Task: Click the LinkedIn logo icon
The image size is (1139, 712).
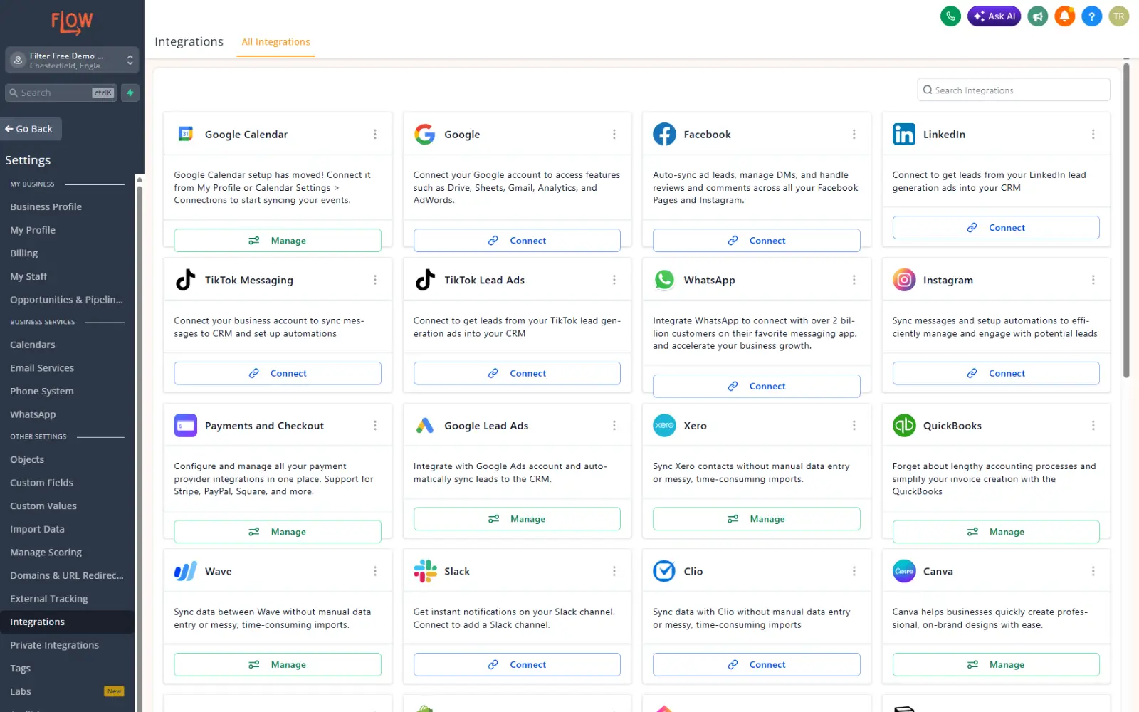Action: (x=904, y=134)
